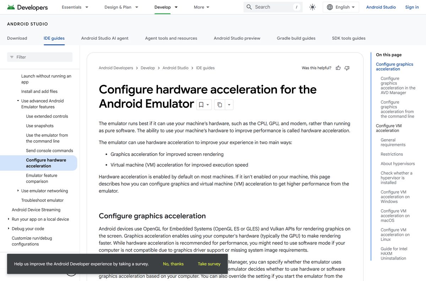Image resolution: width=426 pixels, height=281 pixels.
Task: Click the filter icon in sidebar
Action: pos(12,57)
